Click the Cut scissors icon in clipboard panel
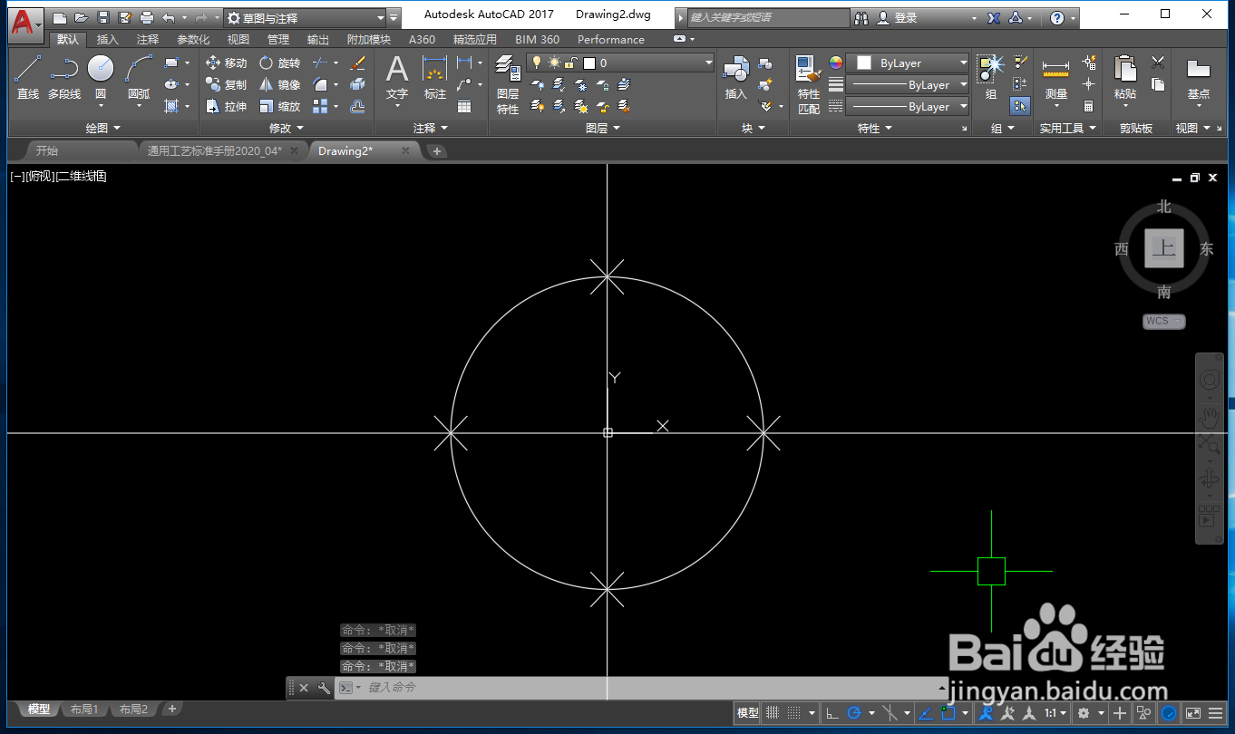The width and height of the screenshot is (1235, 734). tap(1158, 63)
